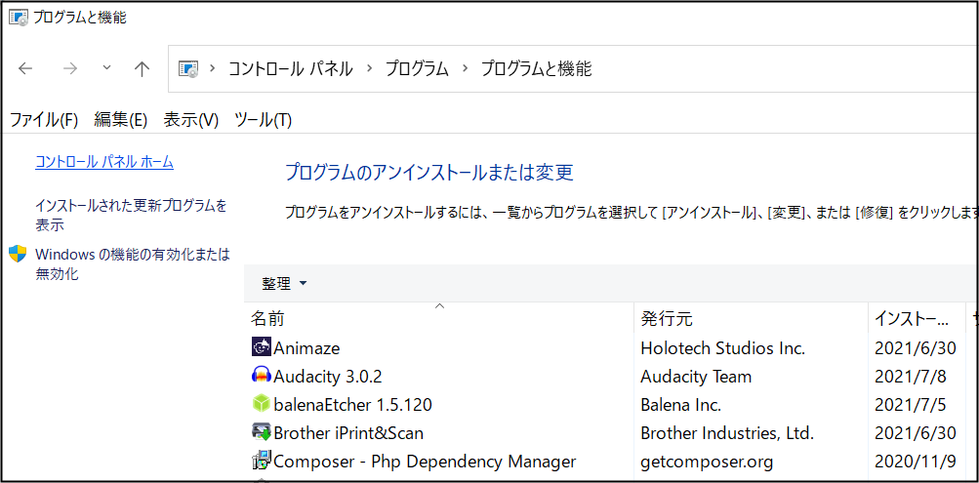Click the Animaze program icon
979x483 pixels.
tap(262, 347)
